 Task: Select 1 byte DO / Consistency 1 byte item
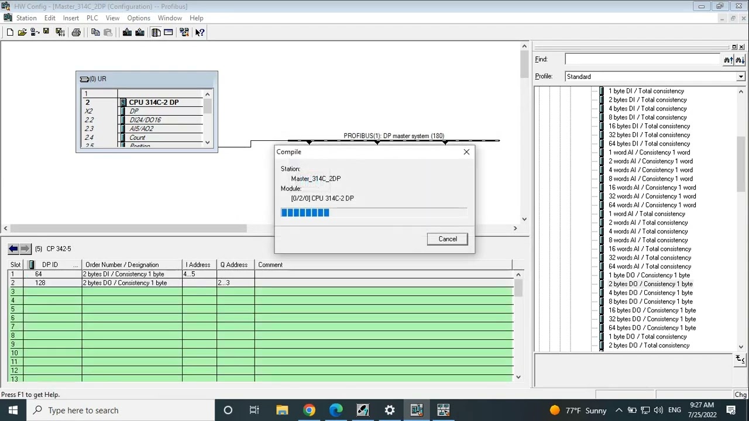point(649,275)
